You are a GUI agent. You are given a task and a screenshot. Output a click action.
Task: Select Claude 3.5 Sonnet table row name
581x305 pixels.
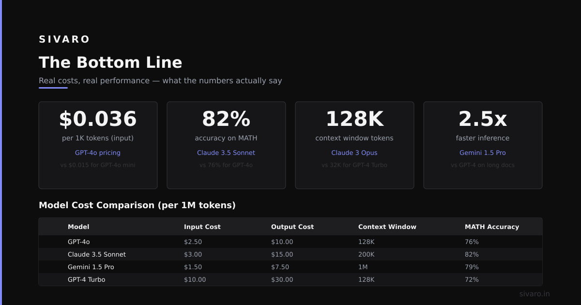pyautogui.click(x=97, y=254)
